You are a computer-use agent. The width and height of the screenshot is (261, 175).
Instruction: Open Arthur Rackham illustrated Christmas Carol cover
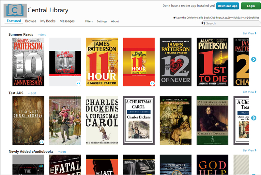[176, 120]
